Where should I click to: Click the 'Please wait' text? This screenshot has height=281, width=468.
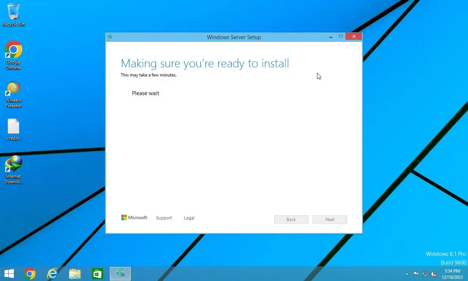pyautogui.click(x=146, y=93)
